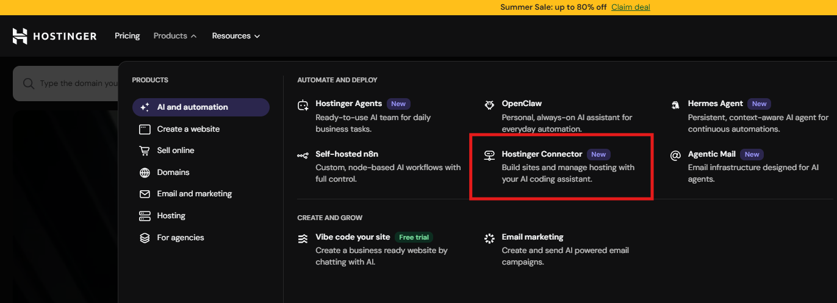837x303 pixels.
Task: Click the Hostinger Agents robot icon
Action: point(303,105)
